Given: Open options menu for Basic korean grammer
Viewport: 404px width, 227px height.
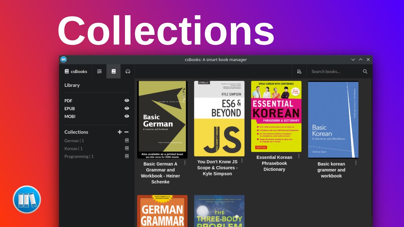Looking at the screenshot, I should tap(356, 163).
